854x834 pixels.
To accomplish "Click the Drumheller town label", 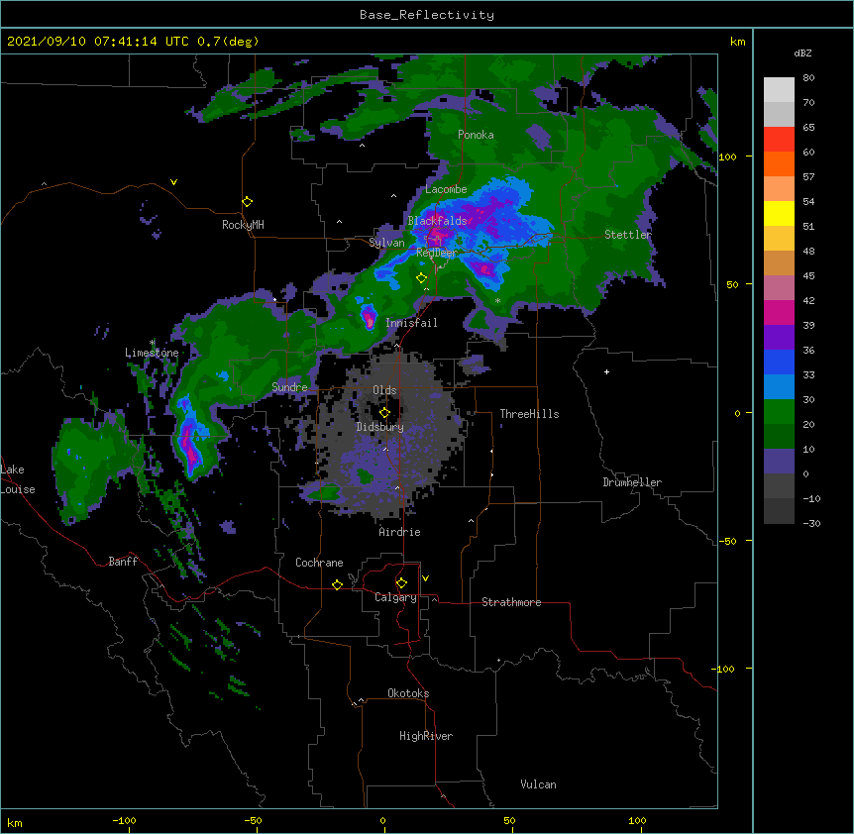I will point(632,482).
